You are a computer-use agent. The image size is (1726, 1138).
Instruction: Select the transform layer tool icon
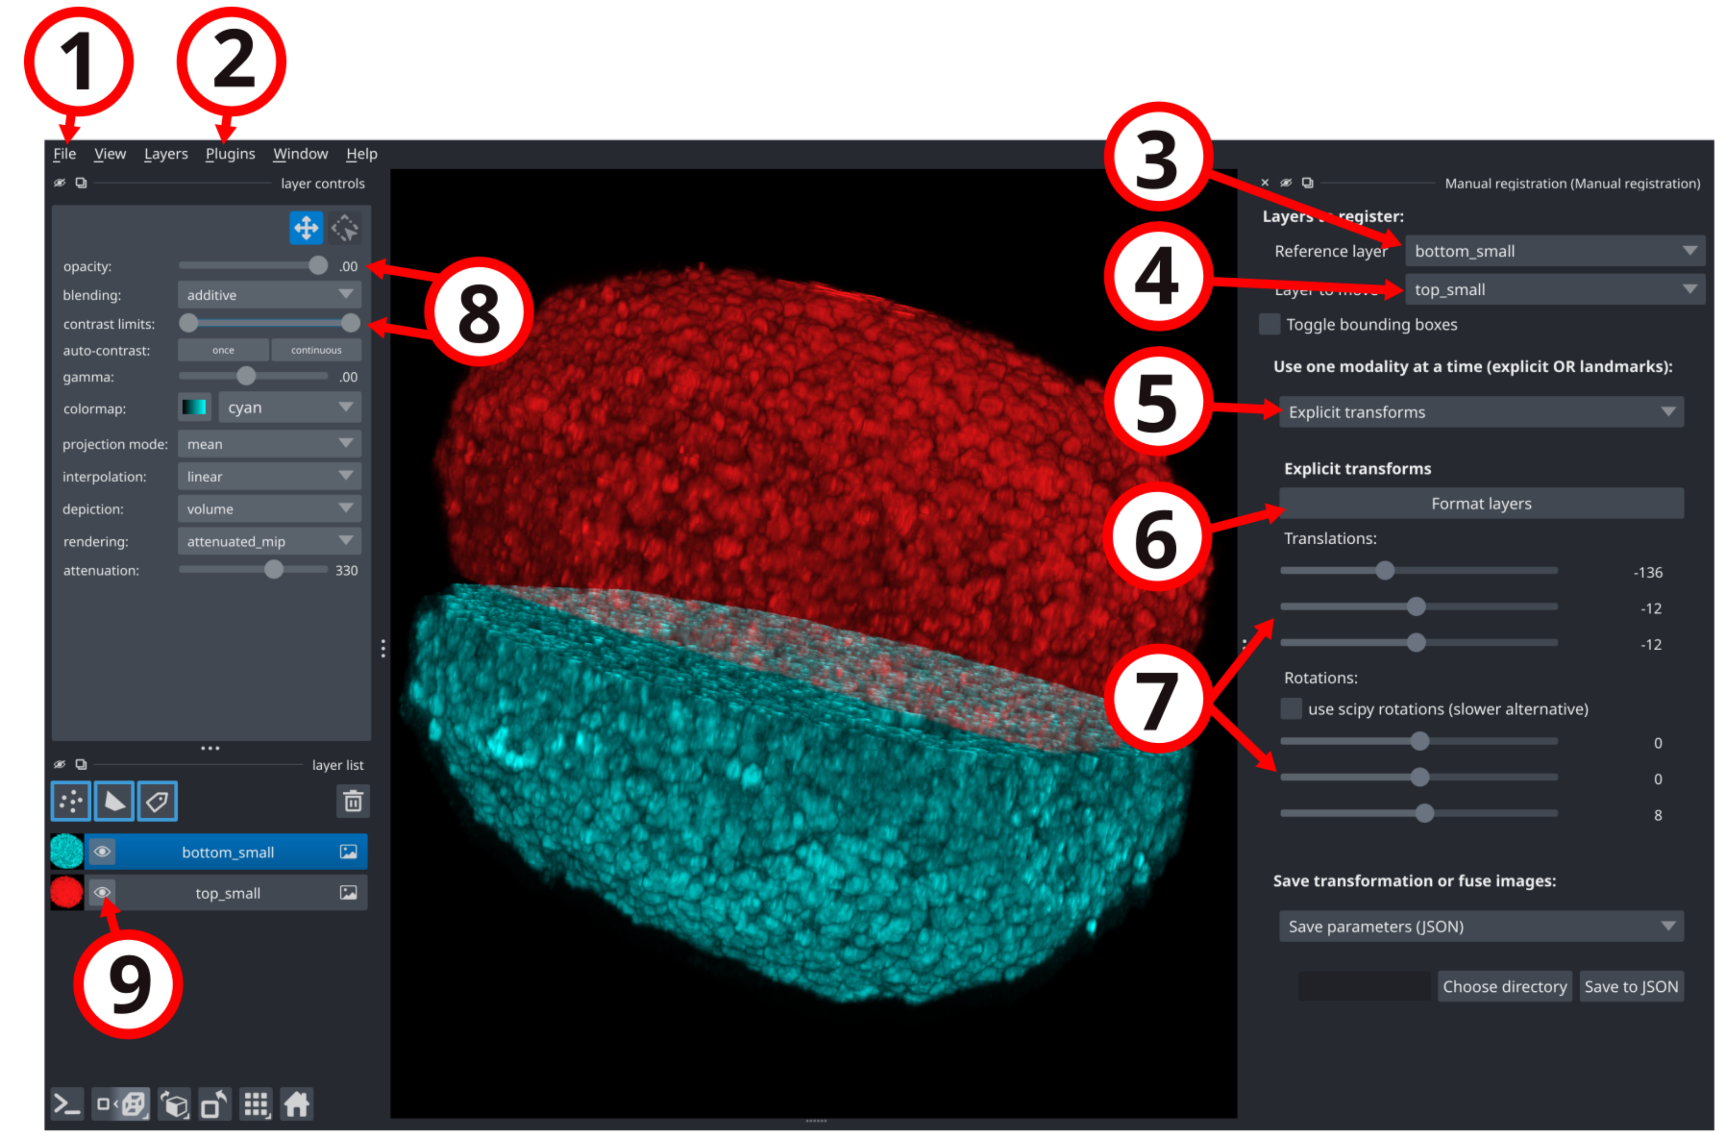pos(345,229)
